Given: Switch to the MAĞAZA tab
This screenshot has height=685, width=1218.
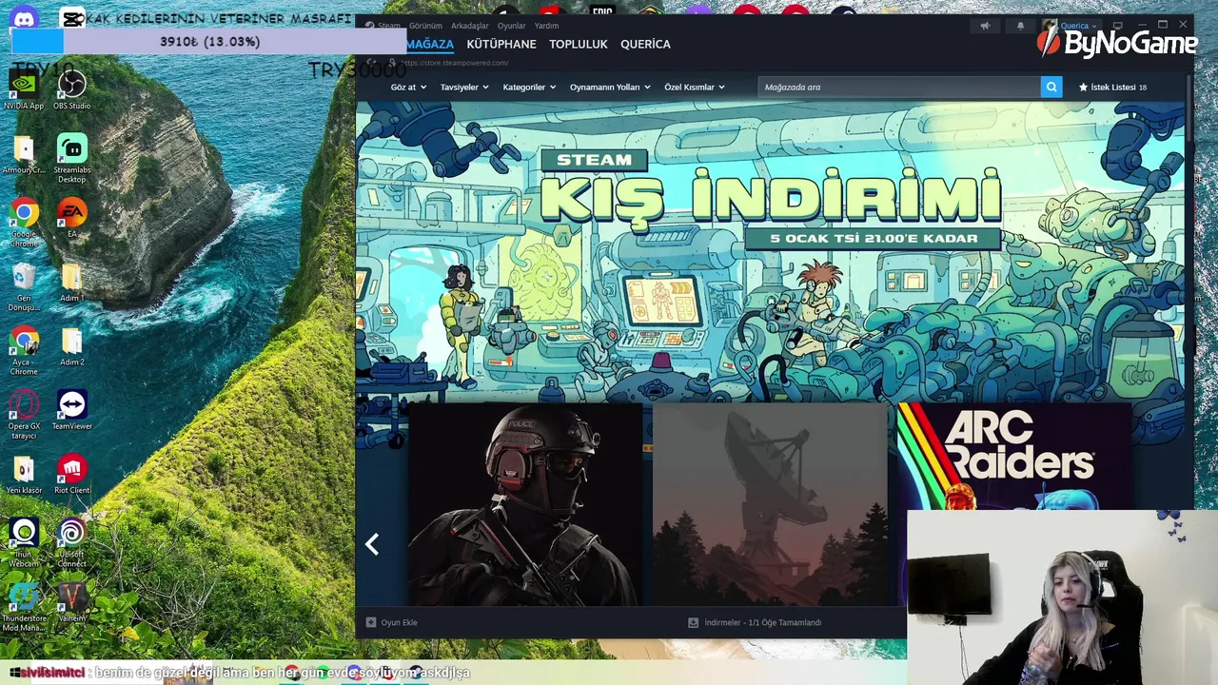Looking at the screenshot, I should [x=430, y=44].
